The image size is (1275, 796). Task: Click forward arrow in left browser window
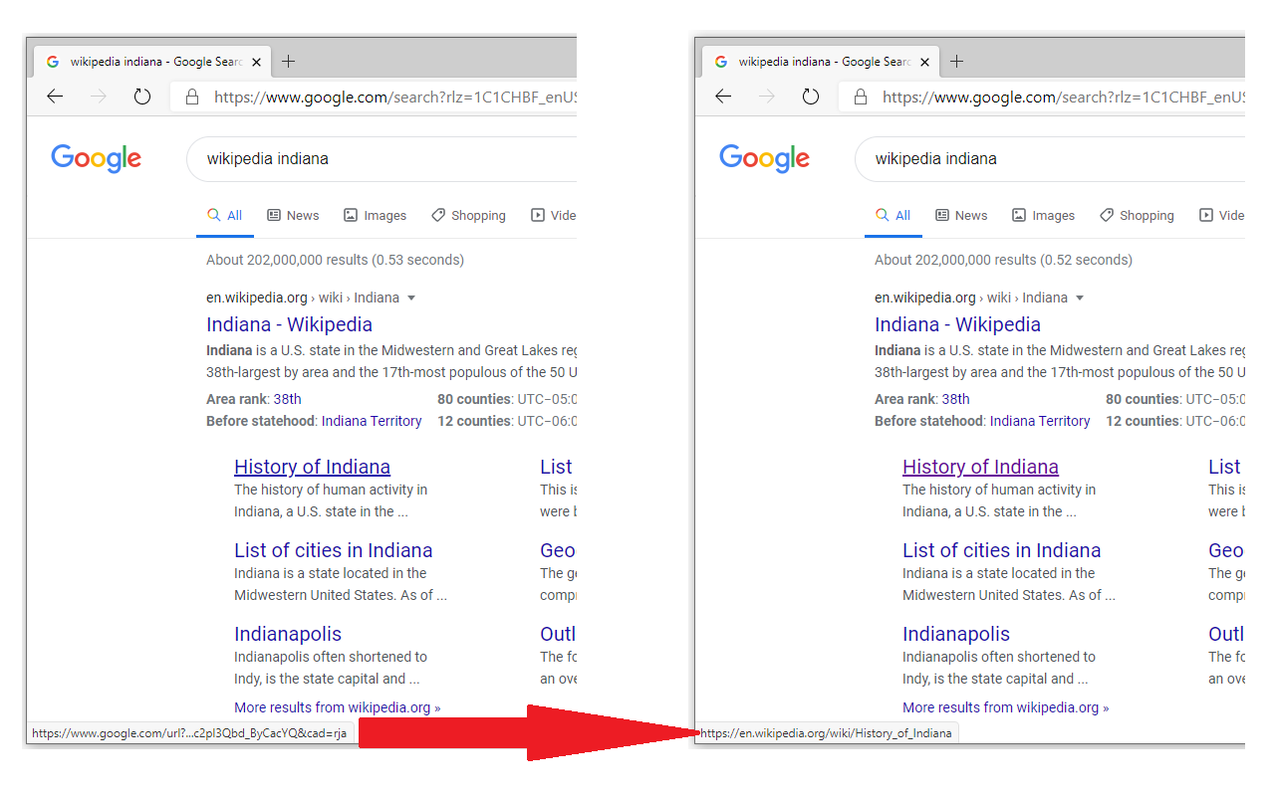tap(98, 97)
